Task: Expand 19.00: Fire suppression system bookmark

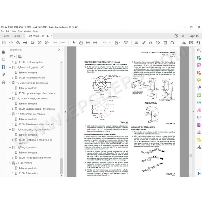Action: point(12,158)
